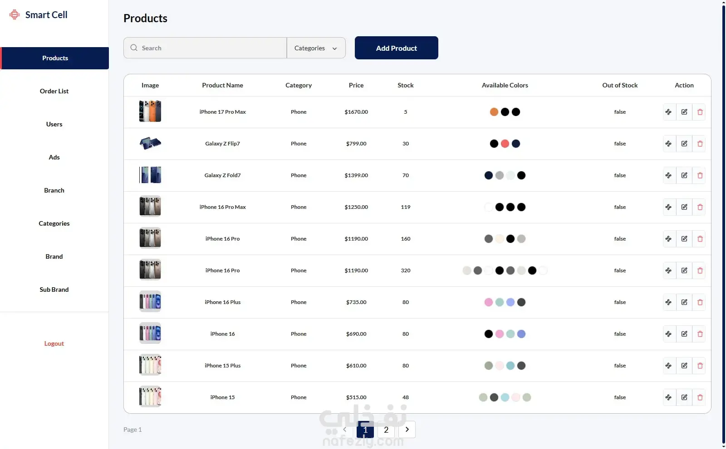This screenshot has height=449, width=726.
Task: Click the $799.00 price cell
Action: tap(356, 144)
